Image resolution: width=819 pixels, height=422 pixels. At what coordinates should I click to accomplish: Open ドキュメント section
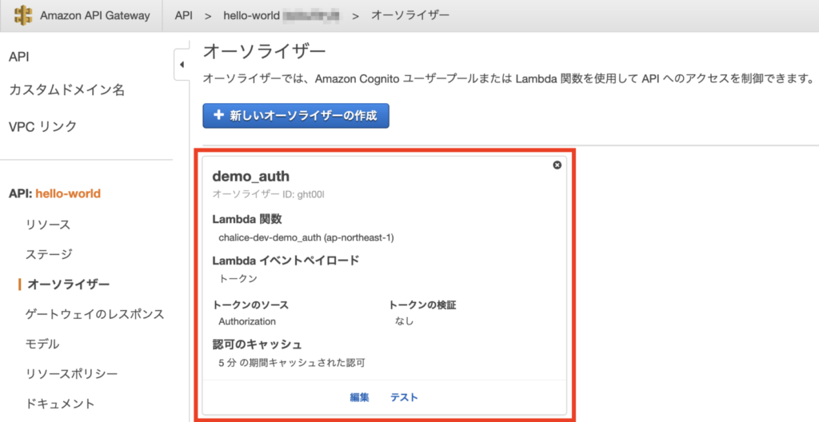(60, 404)
